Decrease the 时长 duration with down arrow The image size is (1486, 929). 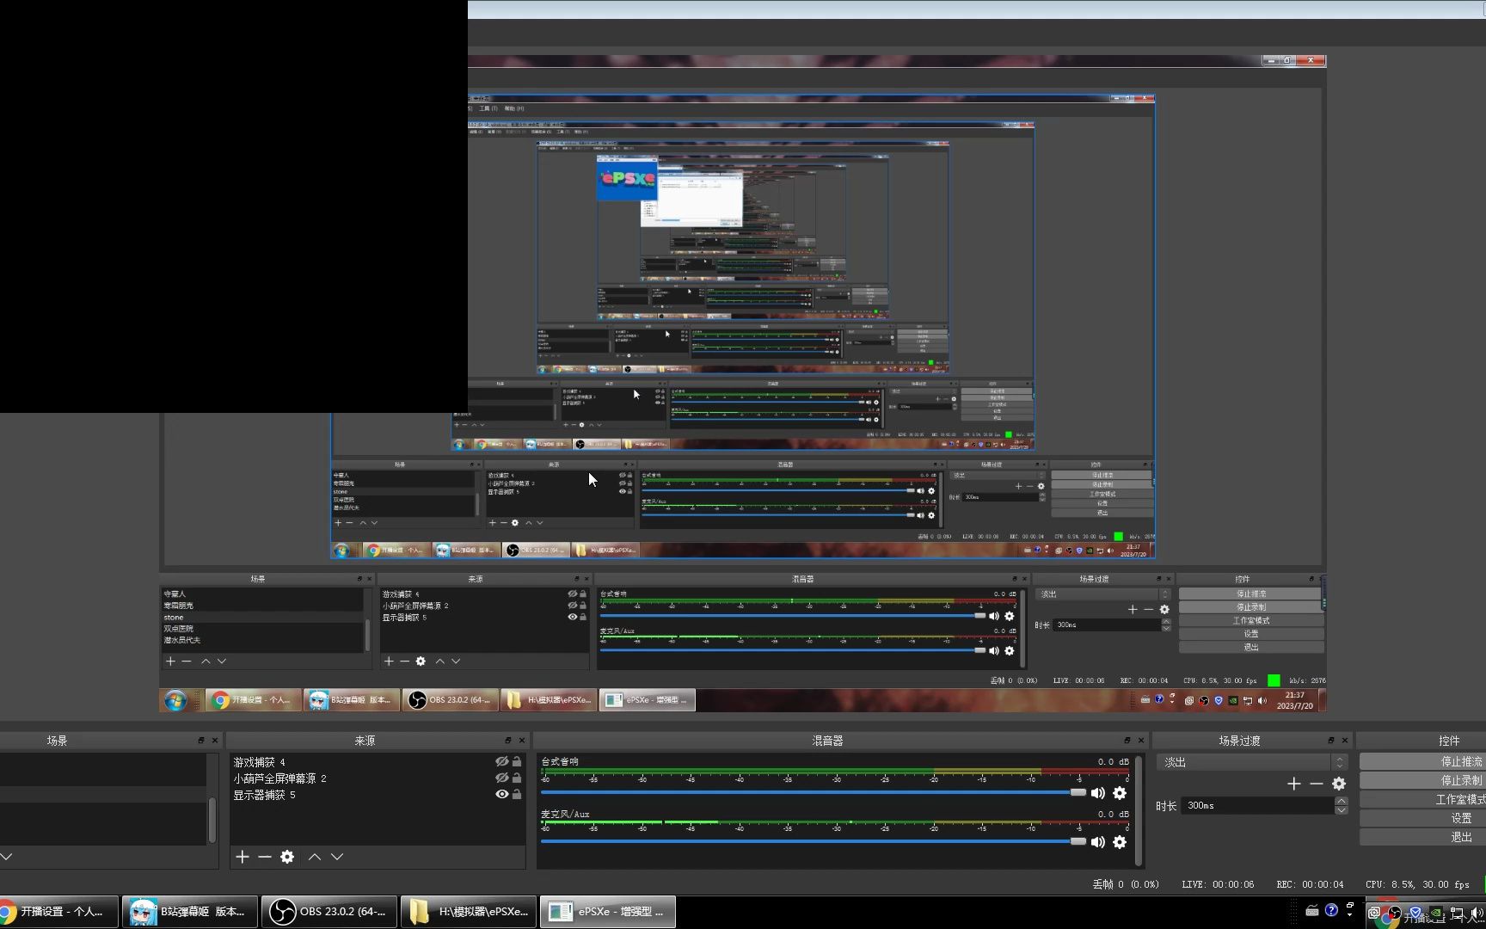tap(1342, 810)
